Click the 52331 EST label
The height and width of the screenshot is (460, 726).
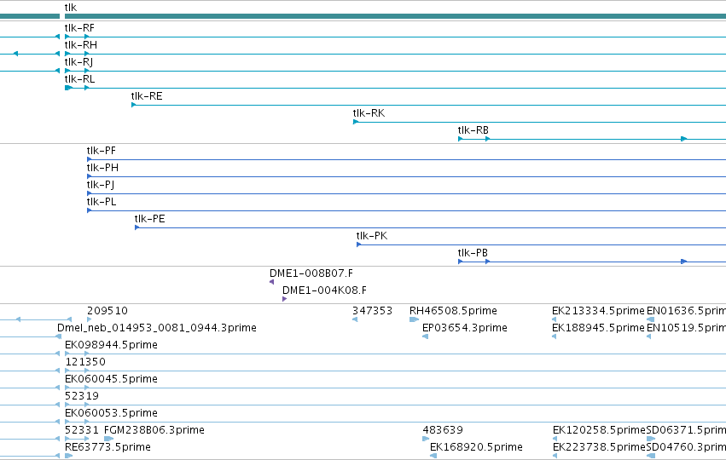pyautogui.click(x=82, y=431)
